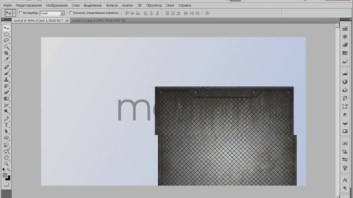The width and height of the screenshot is (353, 198).
Task: Reset default foreground and background colors
Action: tap(4, 170)
